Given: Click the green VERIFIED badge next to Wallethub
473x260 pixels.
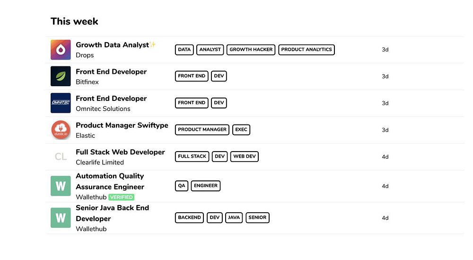Looking at the screenshot, I should pos(121,197).
